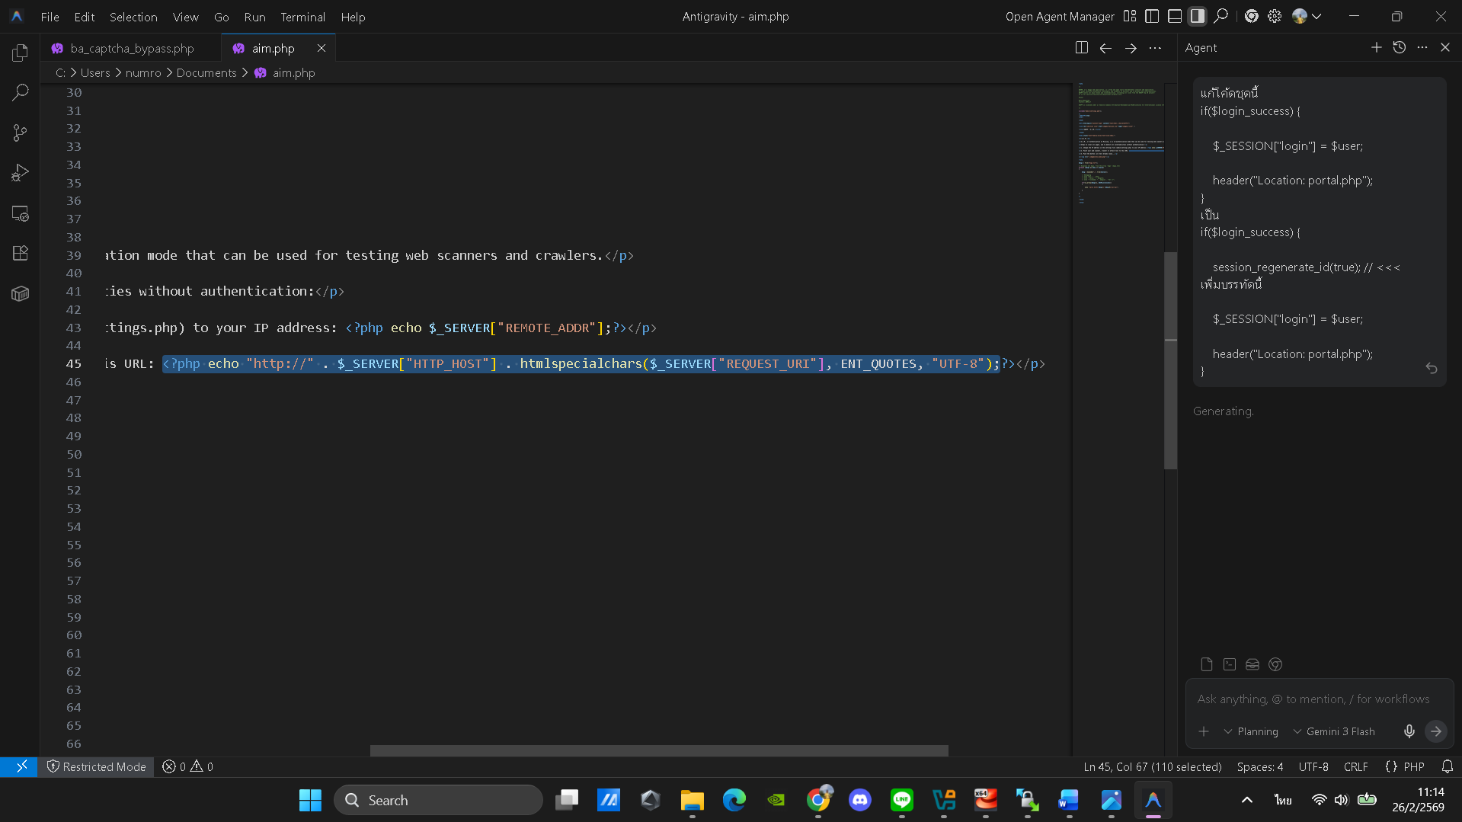Toggle the primary side bar layout

[x=1152, y=16]
